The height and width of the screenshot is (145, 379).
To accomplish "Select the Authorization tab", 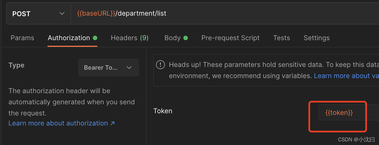I will (x=69, y=38).
